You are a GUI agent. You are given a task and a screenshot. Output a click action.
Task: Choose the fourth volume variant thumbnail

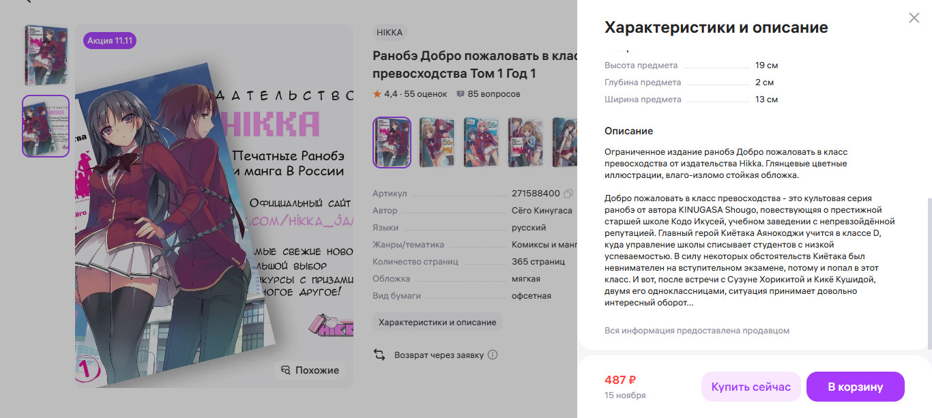click(525, 143)
